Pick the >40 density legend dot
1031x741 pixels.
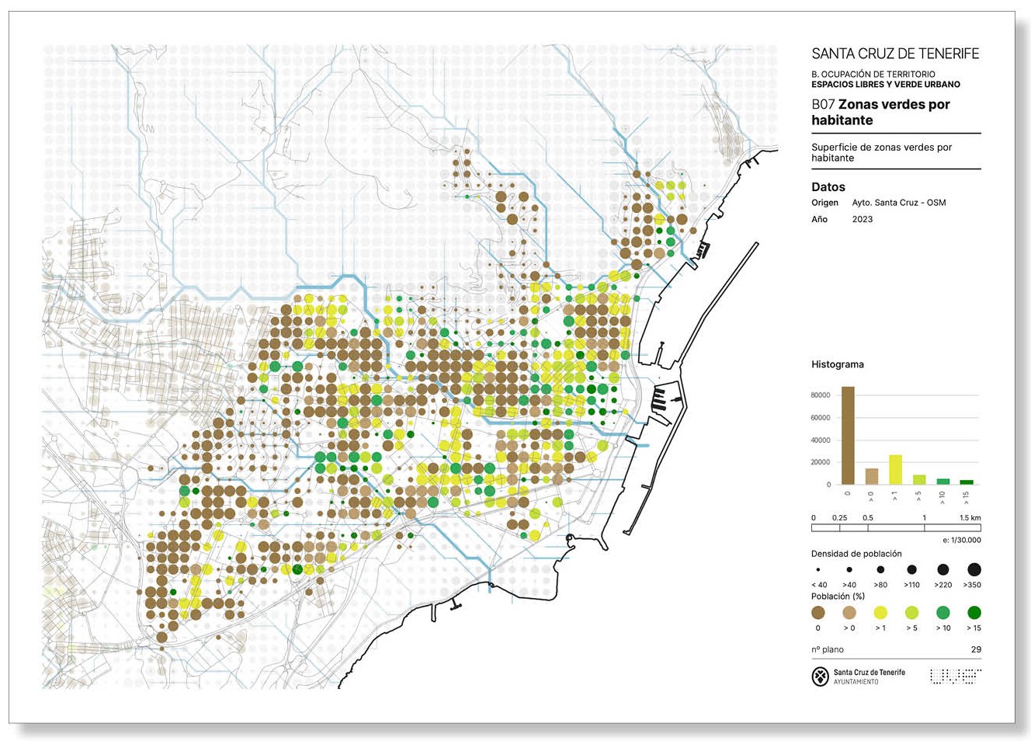849,569
